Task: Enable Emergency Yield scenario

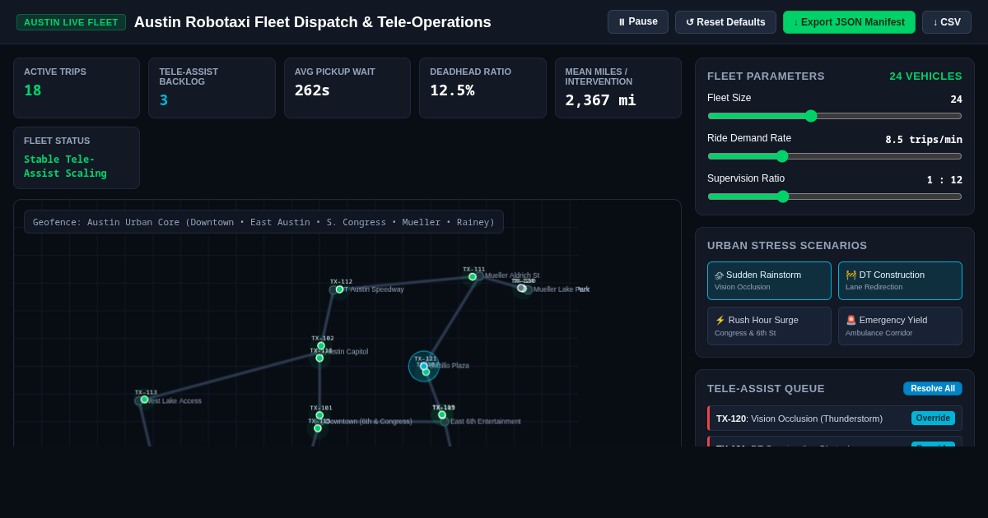Action: click(x=900, y=326)
